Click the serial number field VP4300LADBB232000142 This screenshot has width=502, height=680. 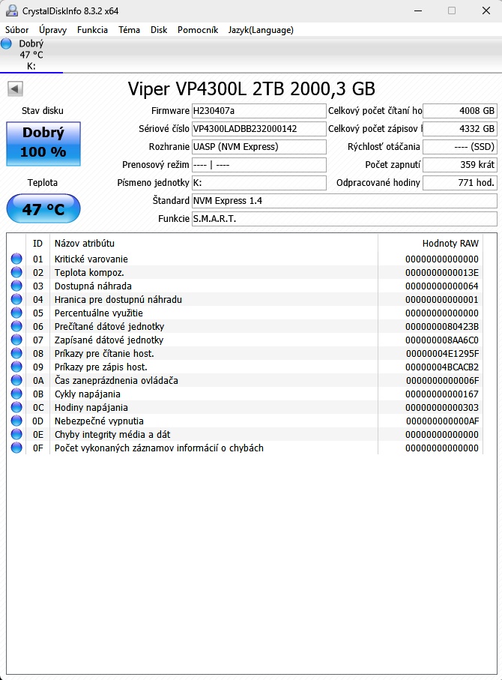pyautogui.click(x=258, y=129)
